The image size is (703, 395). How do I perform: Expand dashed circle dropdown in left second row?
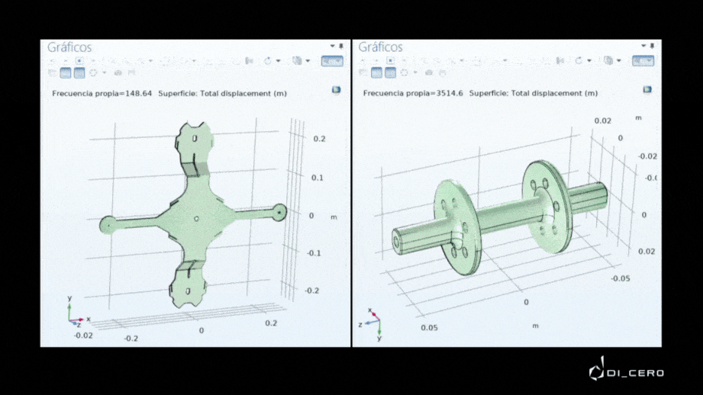pos(104,72)
